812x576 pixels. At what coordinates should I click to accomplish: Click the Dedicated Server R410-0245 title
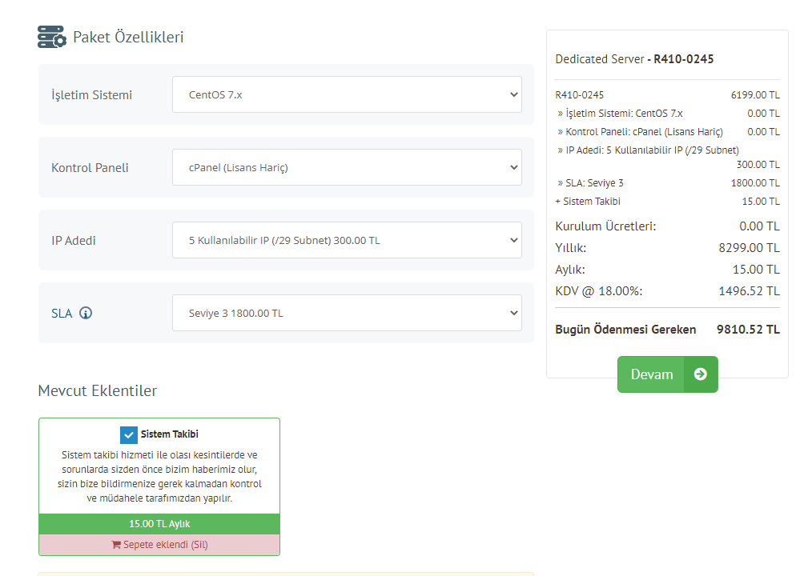click(634, 59)
